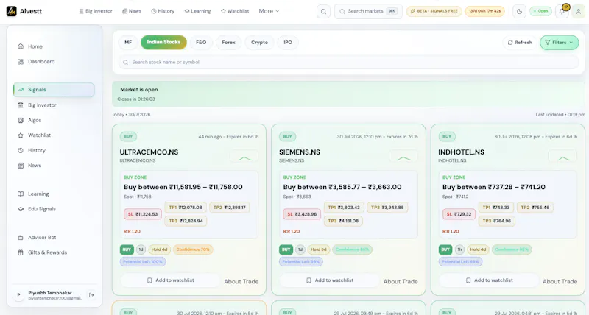Click the bookmark icon on INDHOTEL.NS watchlist button

click(468, 280)
